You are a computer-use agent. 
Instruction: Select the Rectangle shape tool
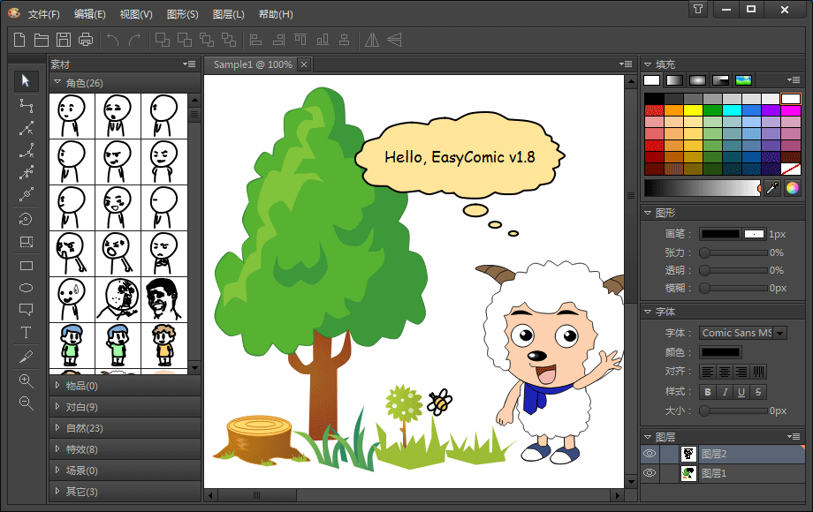[26, 264]
